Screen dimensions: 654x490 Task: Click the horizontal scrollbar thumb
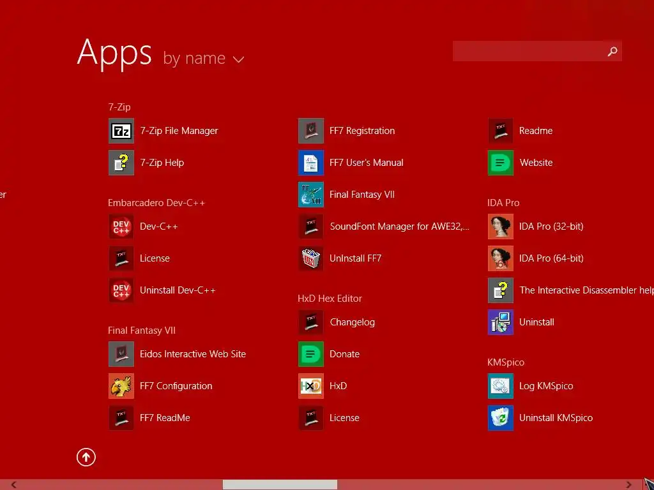pyautogui.click(x=280, y=485)
